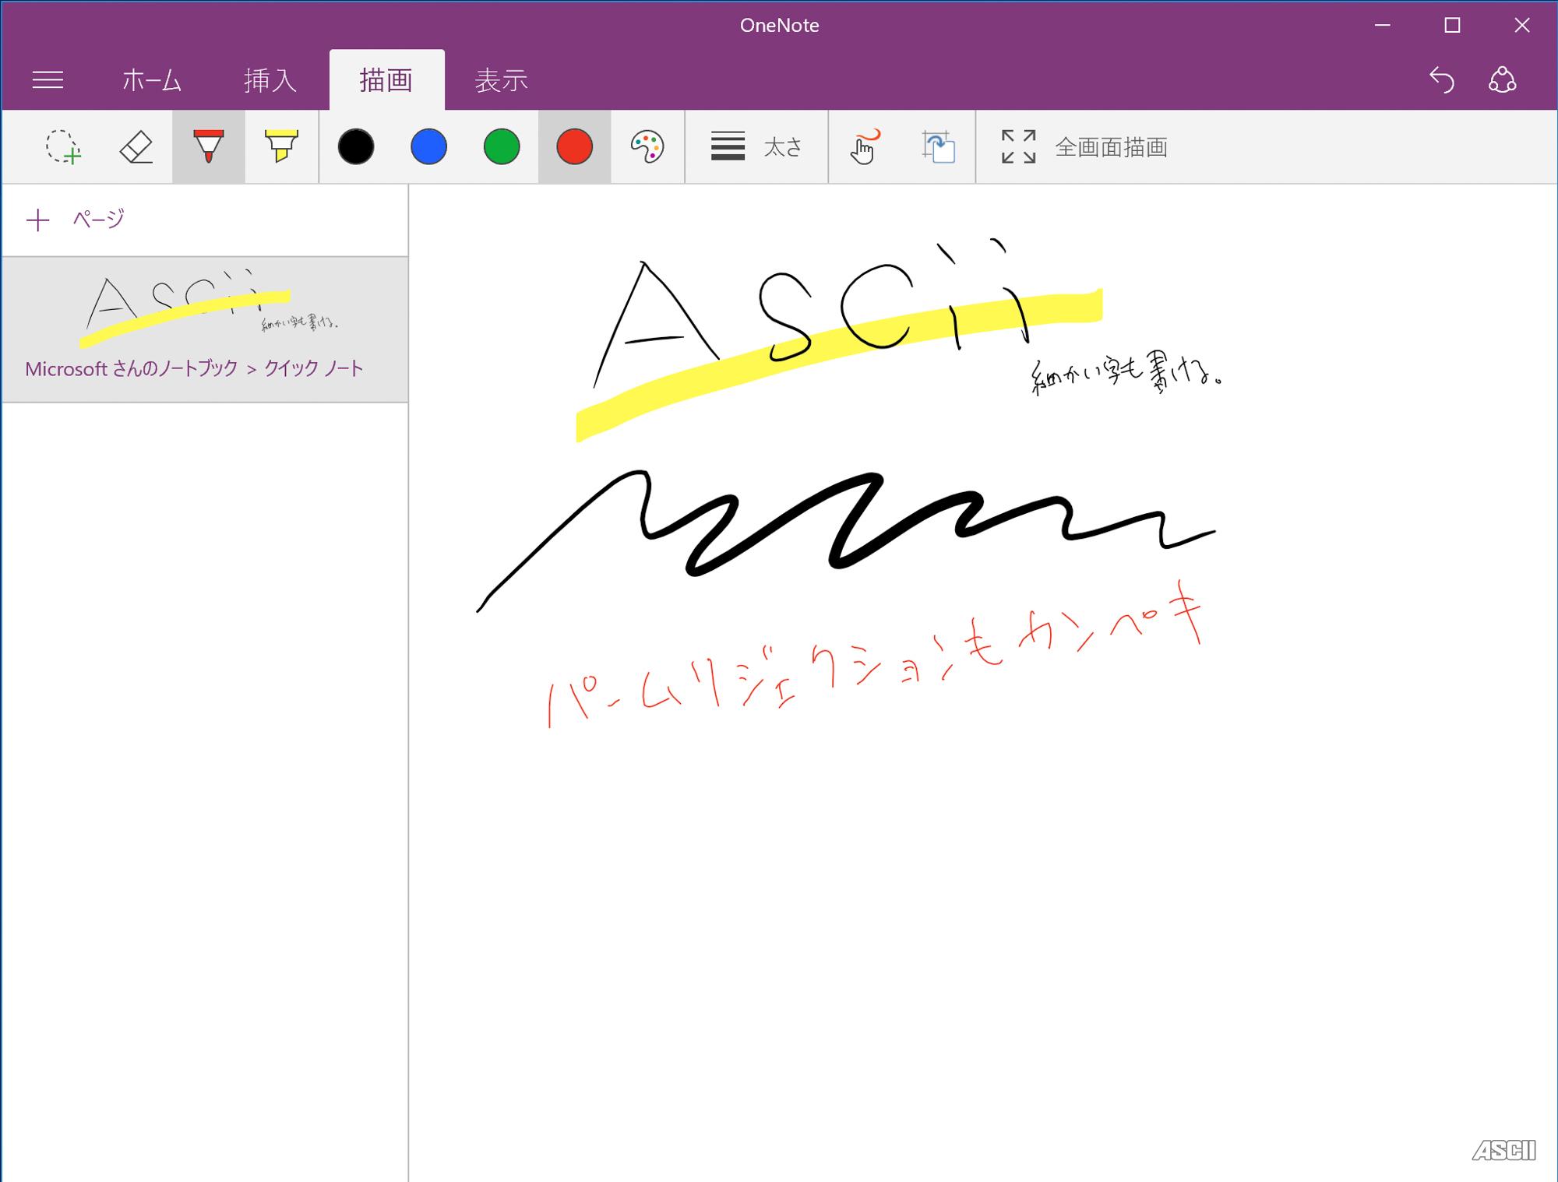The image size is (1558, 1182).
Task: Click the Microsoft さんのノートブック breadcrumb link
Action: 131,369
